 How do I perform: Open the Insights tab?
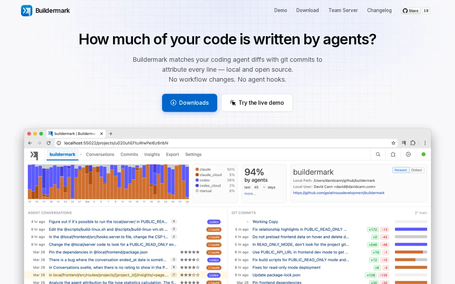point(152,154)
